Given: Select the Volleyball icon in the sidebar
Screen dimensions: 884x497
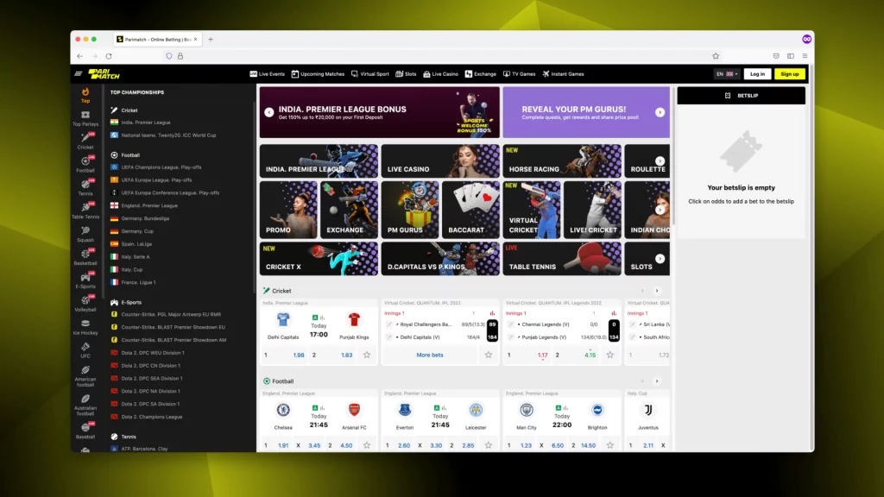Looking at the screenshot, I should [85, 303].
